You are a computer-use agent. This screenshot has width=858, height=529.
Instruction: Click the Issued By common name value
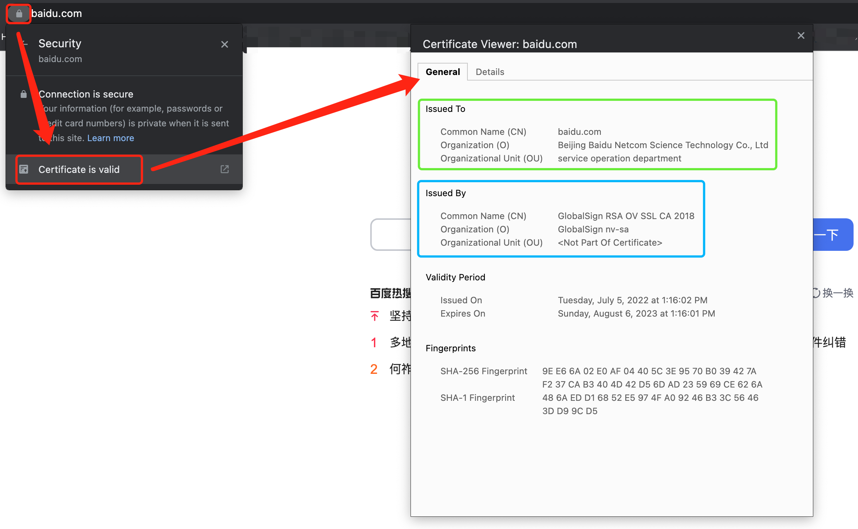(626, 216)
